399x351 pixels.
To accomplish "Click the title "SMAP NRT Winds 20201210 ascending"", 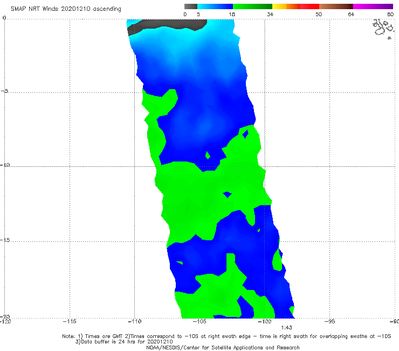I will (x=66, y=9).
